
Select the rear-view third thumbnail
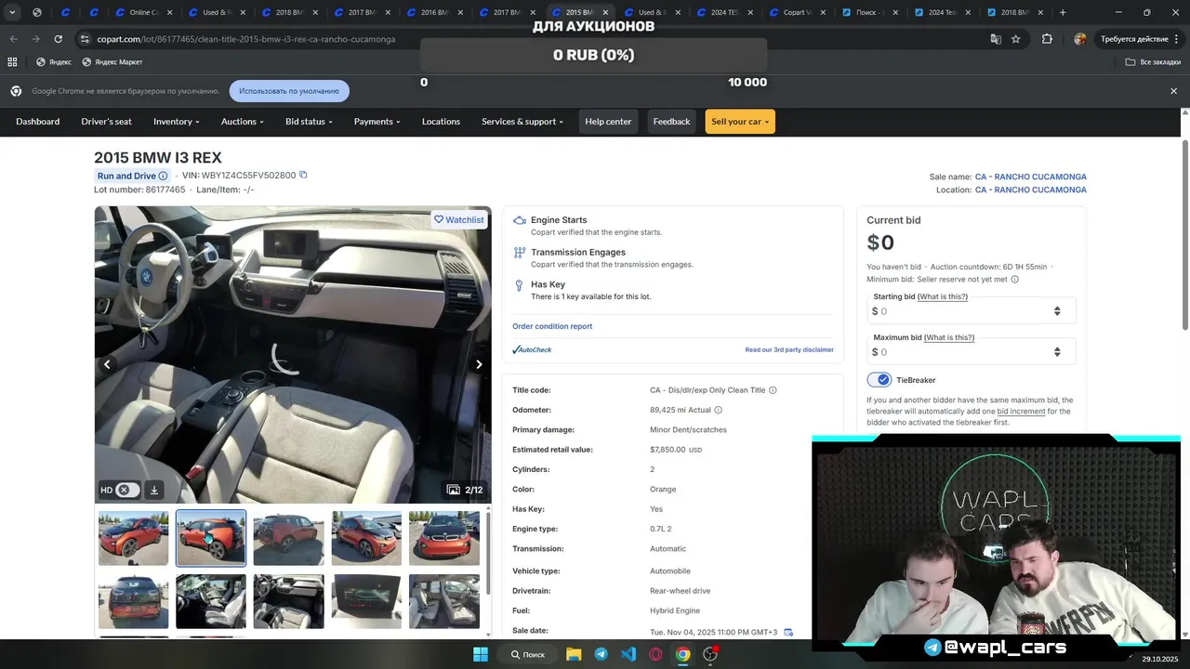tap(289, 538)
